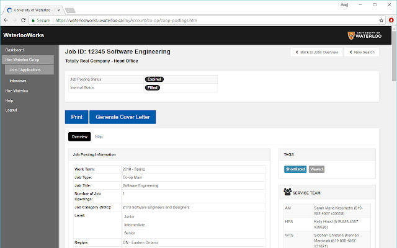The width and height of the screenshot is (397, 248).
Task: Click the browser back arrow
Action: coord(6,20)
